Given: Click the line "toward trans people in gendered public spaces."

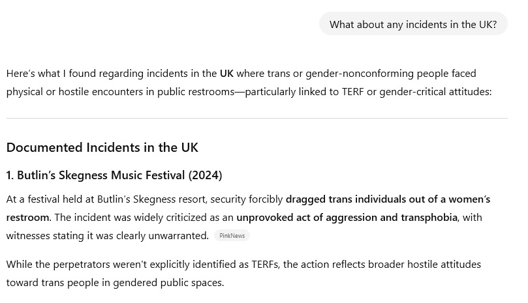Looking at the screenshot, I should (115, 283).
